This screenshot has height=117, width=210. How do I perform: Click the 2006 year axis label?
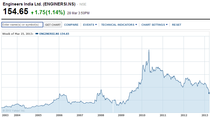pyautogui.click(x=59, y=115)
